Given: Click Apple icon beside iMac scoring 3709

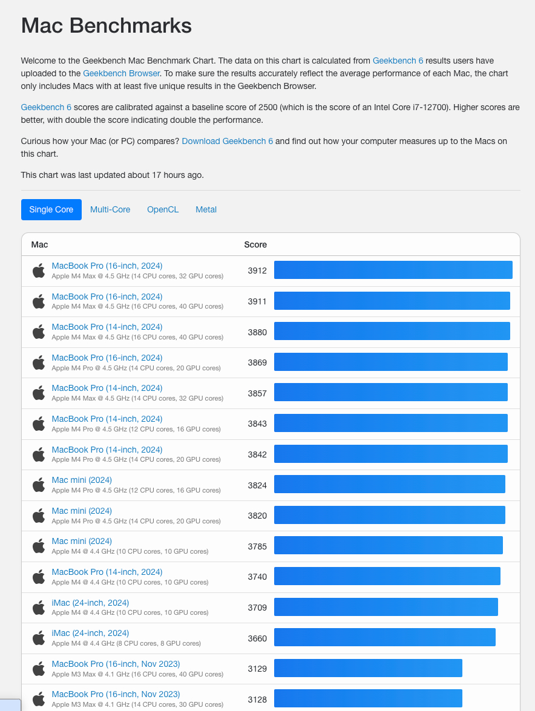Looking at the screenshot, I should [39, 608].
